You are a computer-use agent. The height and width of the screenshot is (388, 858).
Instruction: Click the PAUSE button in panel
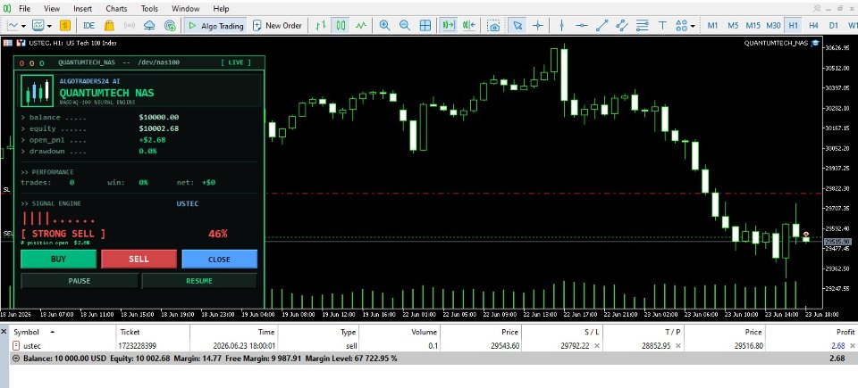pyautogui.click(x=80, y=281)
